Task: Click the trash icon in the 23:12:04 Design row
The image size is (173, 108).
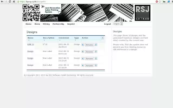Action: click(96, 58)
